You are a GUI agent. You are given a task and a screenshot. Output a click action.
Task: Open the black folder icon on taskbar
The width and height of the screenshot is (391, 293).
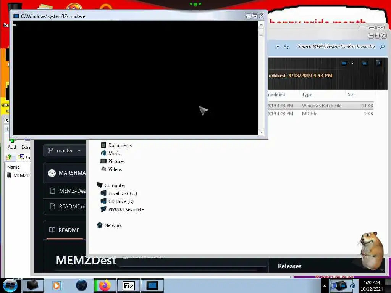33,285
